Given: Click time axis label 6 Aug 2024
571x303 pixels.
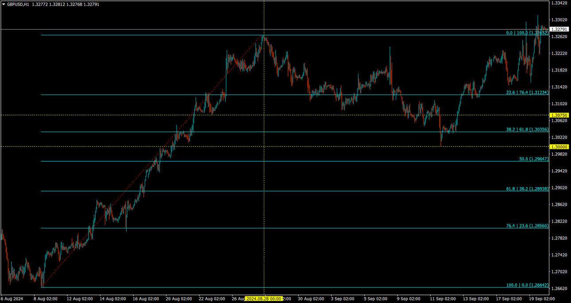Looking at the screenshot, I should point(13,299).
